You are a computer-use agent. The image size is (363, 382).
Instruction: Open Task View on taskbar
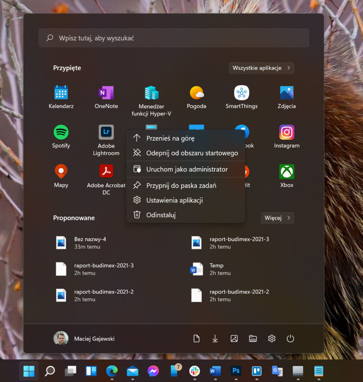pos(70,371)
